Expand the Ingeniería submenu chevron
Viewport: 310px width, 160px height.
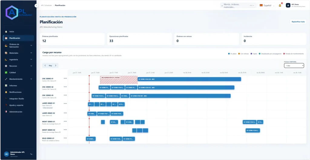pos(31,60)
